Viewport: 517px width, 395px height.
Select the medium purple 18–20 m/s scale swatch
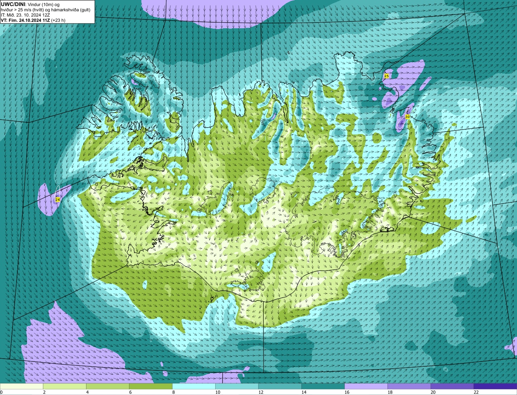409,386
